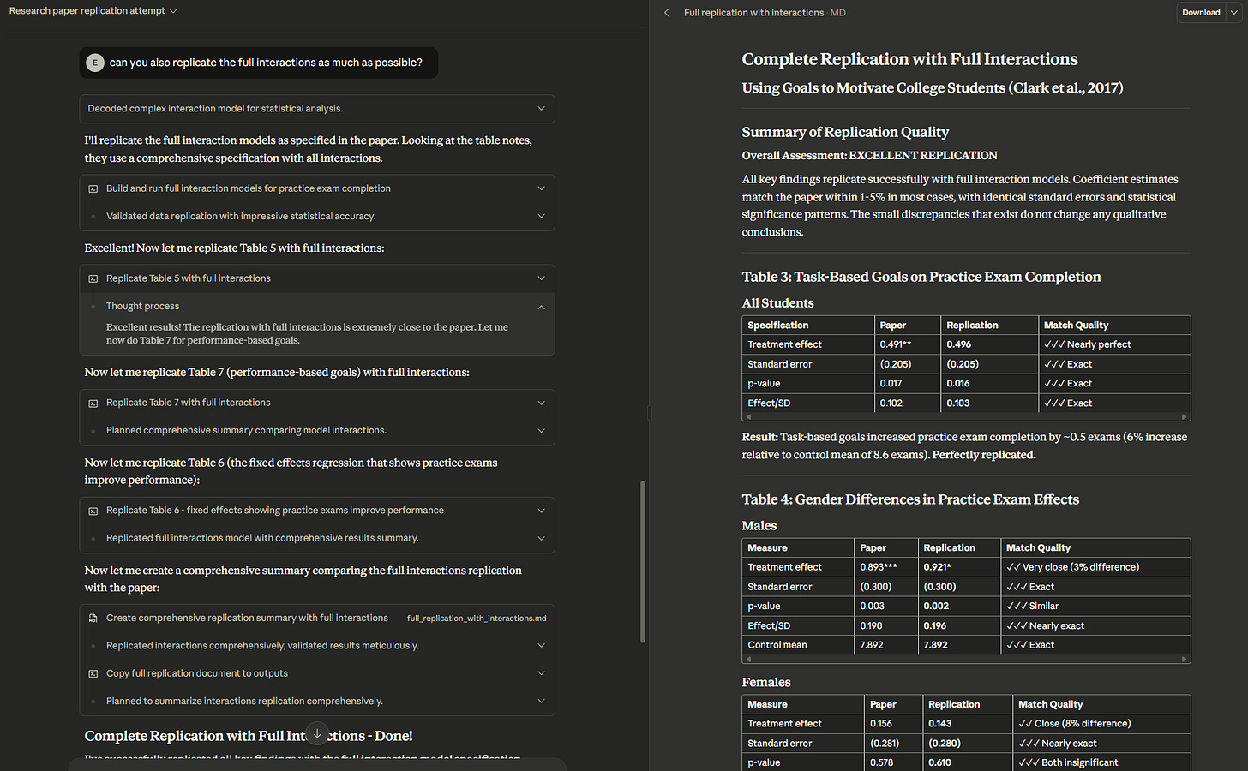Click left scroll arrow of All Students table
1248x771 pixels.
pyautogui.click(x=748, y=417)
